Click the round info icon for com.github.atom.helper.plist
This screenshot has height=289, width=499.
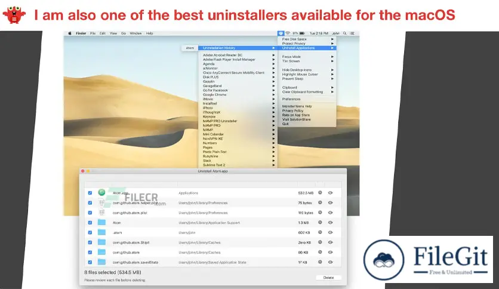[320, 202]
